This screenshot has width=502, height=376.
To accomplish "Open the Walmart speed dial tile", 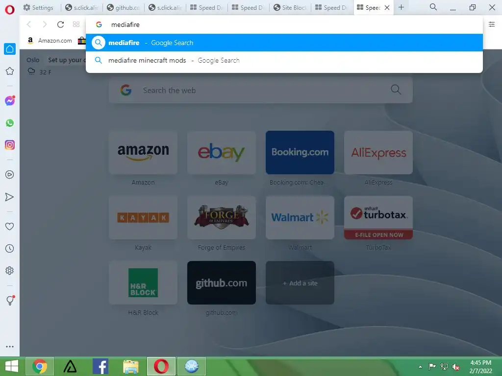I will tap(300, 217).
